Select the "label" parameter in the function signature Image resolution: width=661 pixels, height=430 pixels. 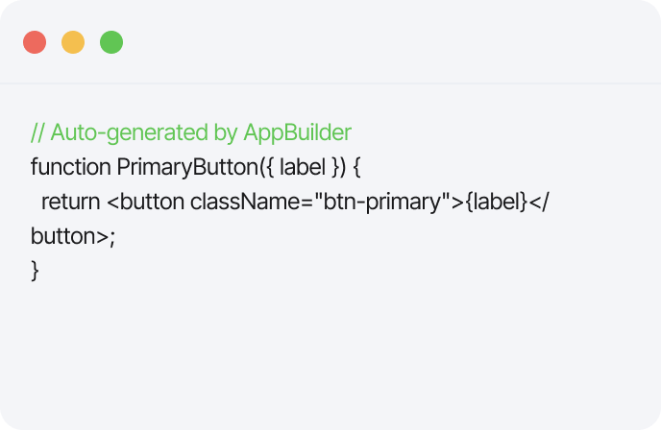[x=303, y=166]
